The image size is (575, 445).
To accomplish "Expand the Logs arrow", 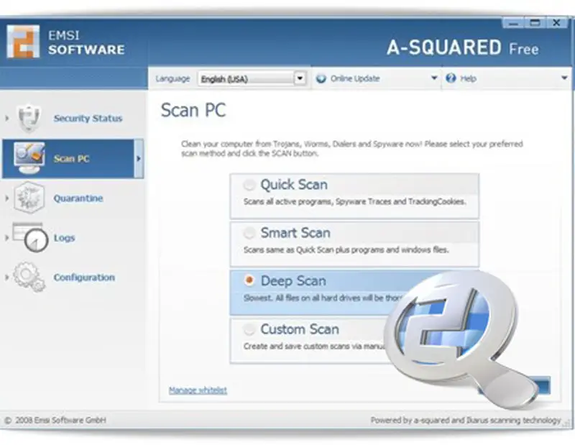I will 7,238.
